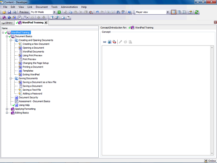Click the Save disk icon
The height and width of the screenshot is (163, 217).
[x=9, y=12]
